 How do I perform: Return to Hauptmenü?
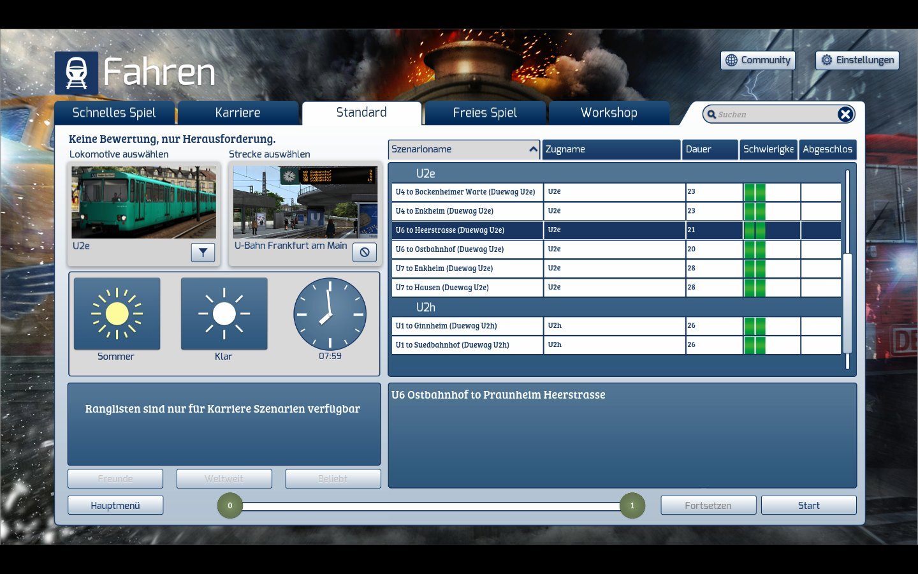click(115, 505)
